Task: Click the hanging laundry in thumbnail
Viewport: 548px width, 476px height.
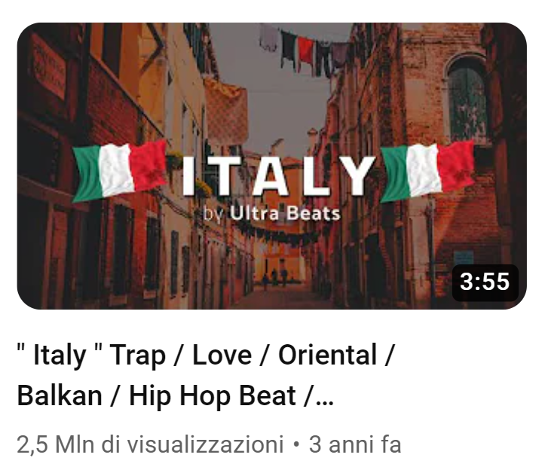Action: pos(304,51)
